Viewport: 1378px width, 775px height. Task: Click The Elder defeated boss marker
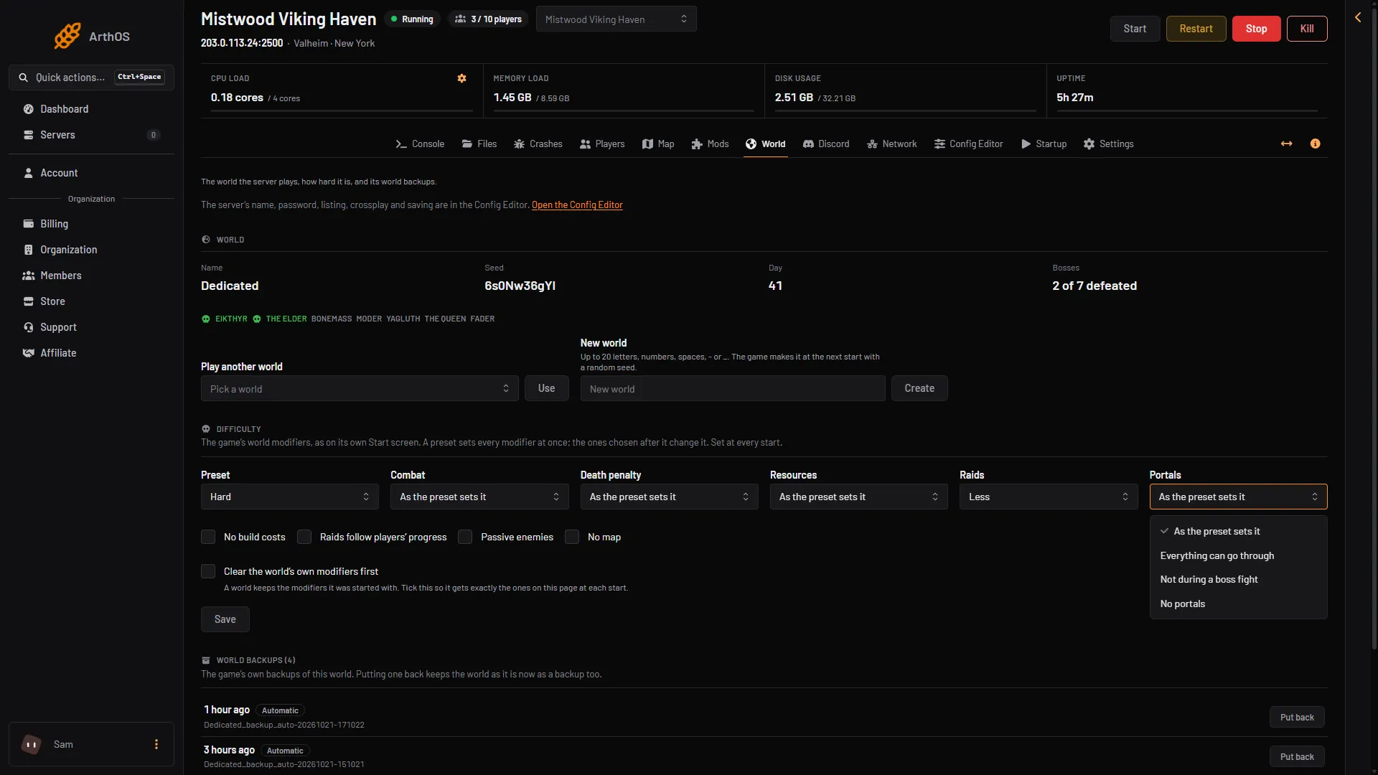pyautogui.click(x=280, y=319)
